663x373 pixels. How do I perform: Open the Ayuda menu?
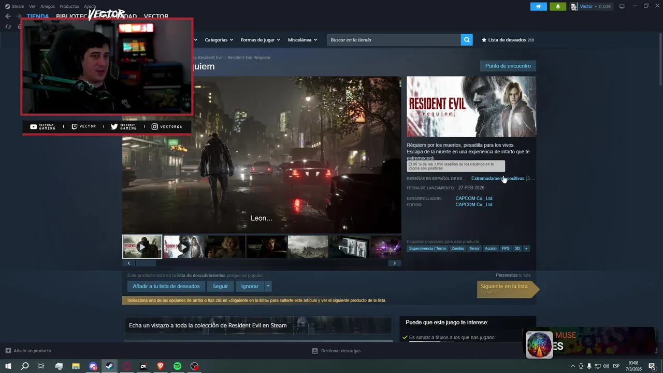click(x=90, y=7)
